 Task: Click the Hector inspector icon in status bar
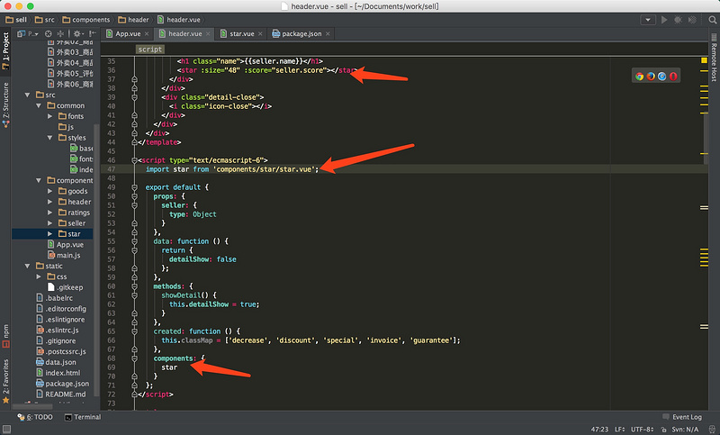[712, 430]
